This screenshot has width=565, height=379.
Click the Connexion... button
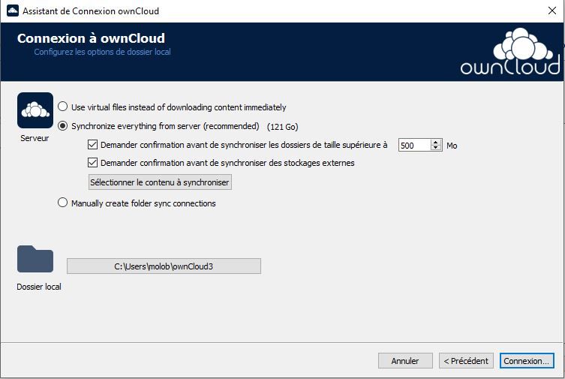click(527, 361)
